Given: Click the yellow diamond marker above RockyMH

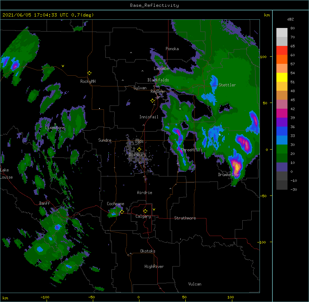Looking at the screenshot, I should point(90,73).
